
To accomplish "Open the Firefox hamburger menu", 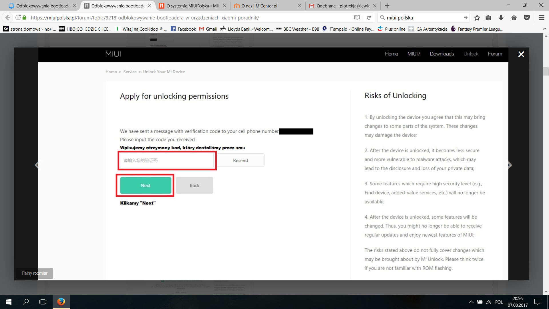I will (541, 18).
